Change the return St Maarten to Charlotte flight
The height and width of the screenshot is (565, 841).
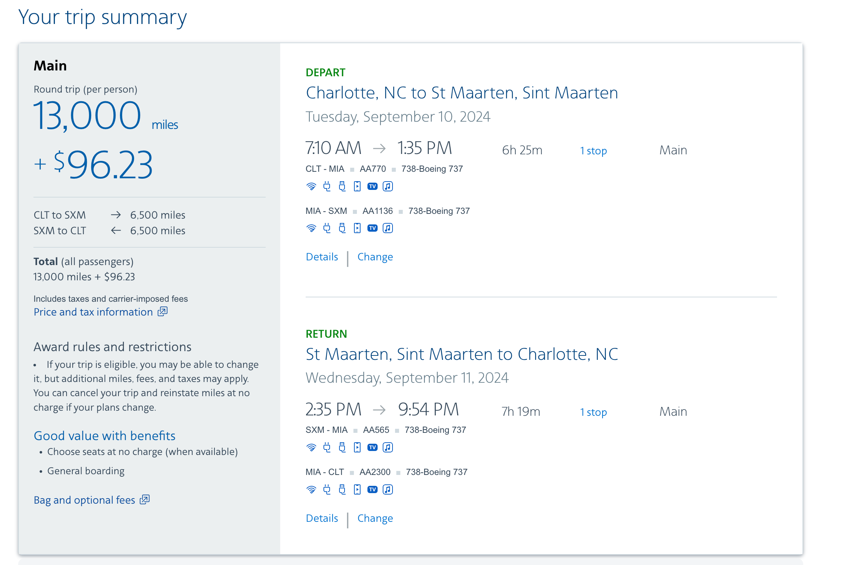click(375, 519)
